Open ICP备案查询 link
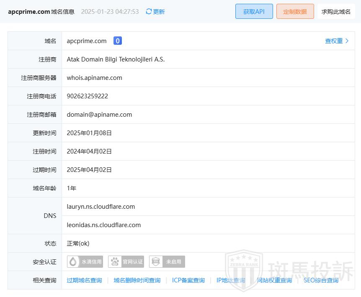The height and width of the screenshot is (297, 361). point(188,280)
